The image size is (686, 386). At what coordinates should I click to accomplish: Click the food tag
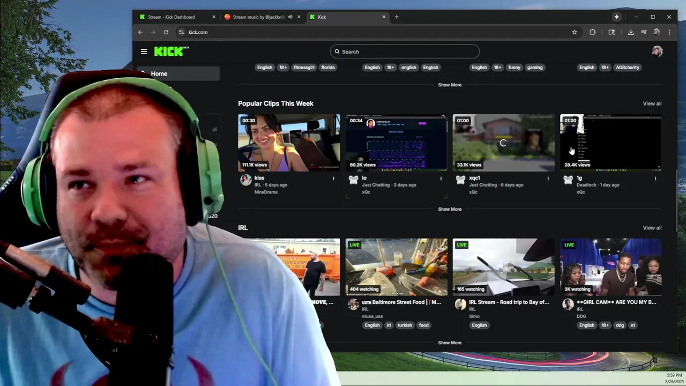coord(424,325)
